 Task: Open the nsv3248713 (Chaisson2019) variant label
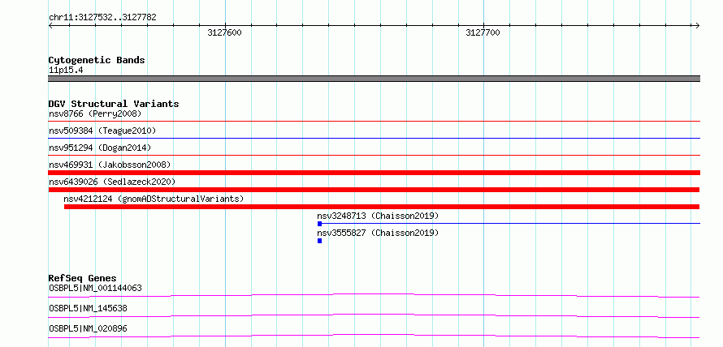(x=378, y=216)
